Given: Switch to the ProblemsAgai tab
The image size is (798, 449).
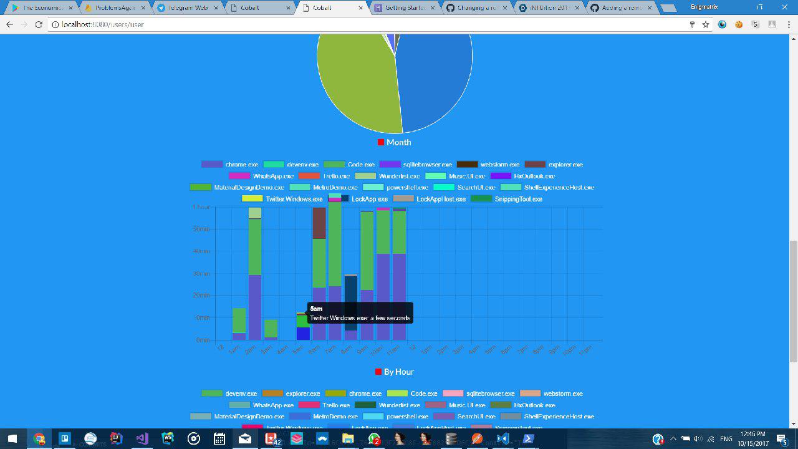Looking at the screenshot, I should pos(116,8).
